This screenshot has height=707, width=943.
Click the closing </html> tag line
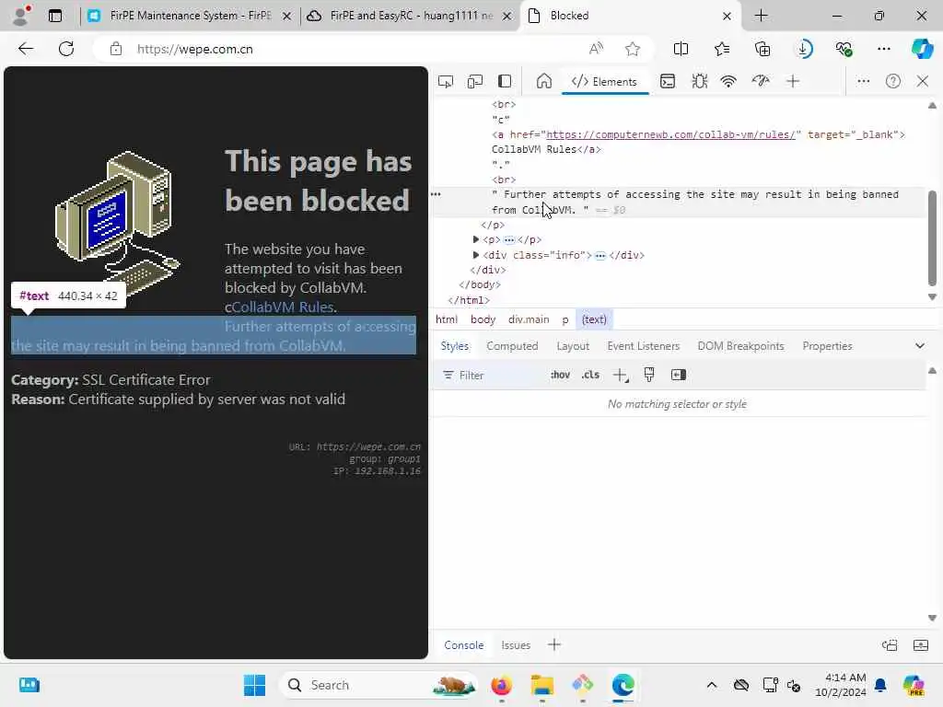(469, 300)
